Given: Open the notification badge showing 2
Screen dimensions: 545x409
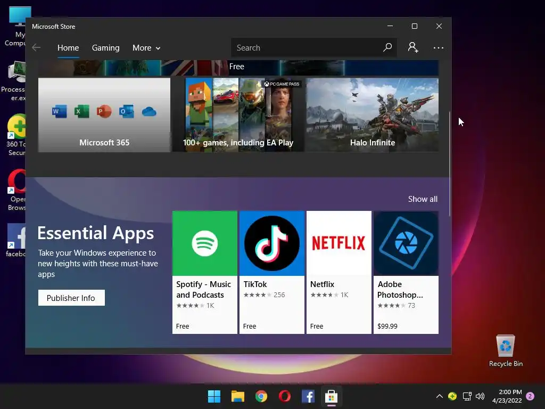Looking at the screenshot, I should (x=530, y=396).
